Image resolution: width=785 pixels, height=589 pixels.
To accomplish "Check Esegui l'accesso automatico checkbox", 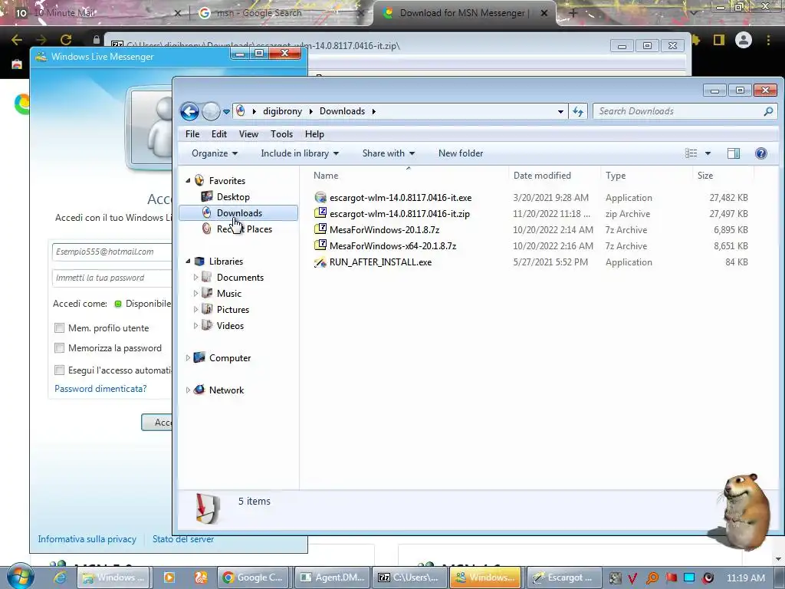I will [x=60, y=370].
